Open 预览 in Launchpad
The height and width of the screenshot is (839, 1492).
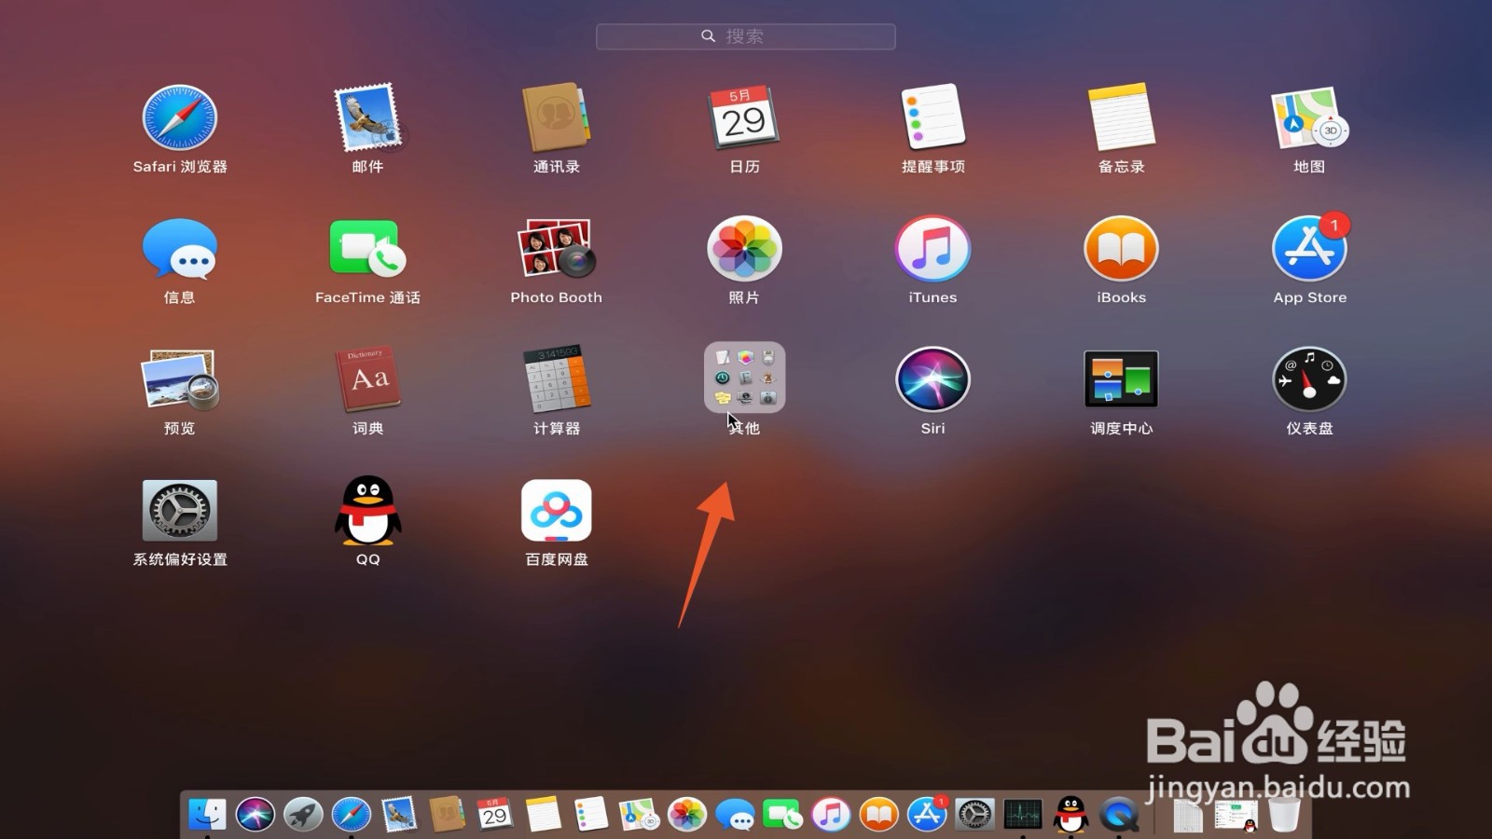[180, 380]
